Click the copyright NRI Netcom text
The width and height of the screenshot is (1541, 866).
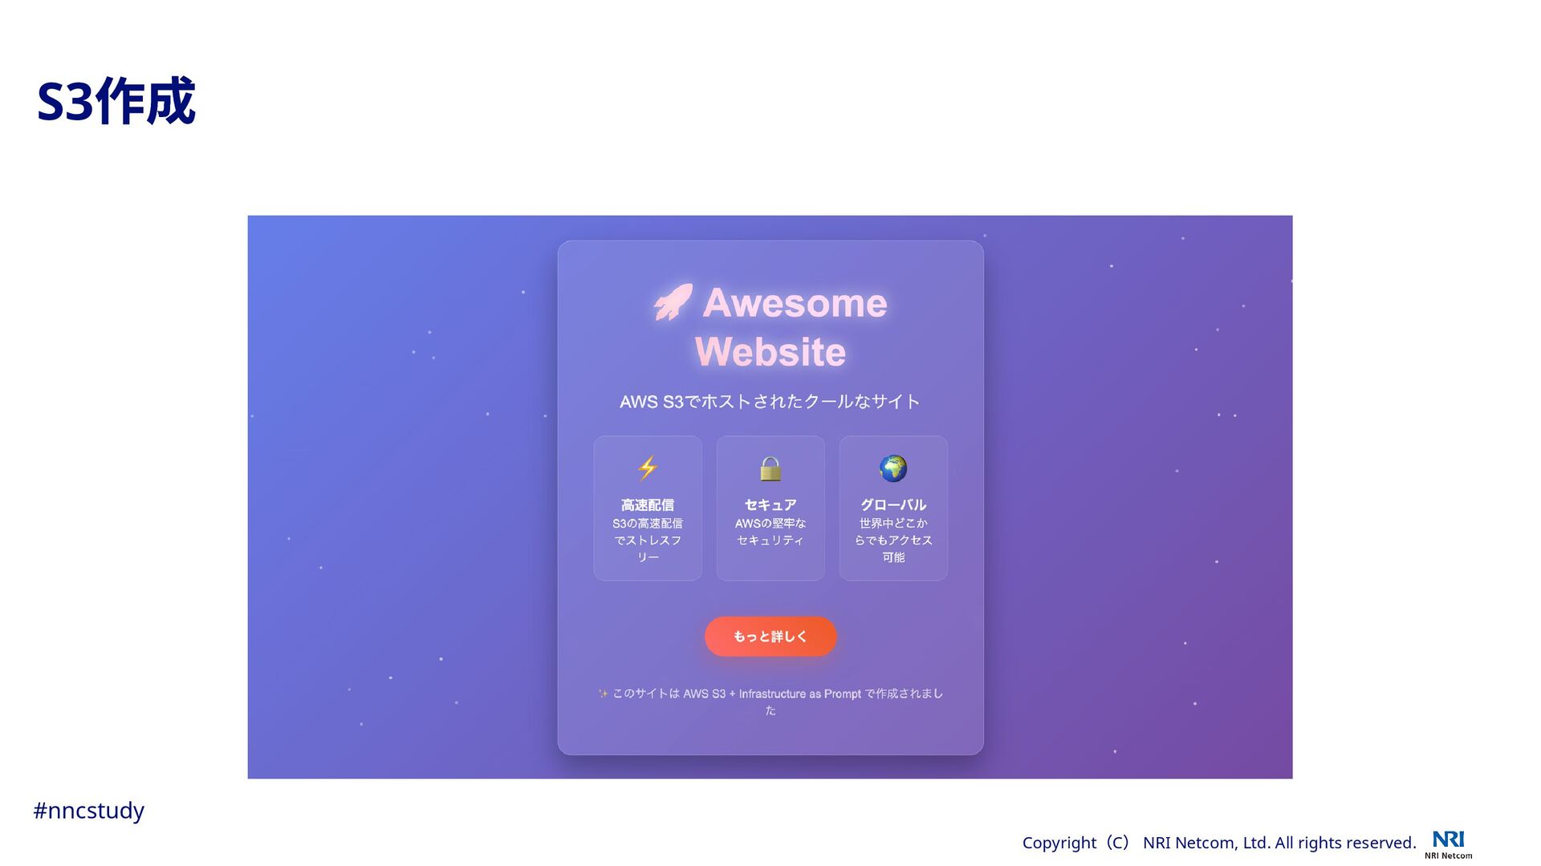(1219, 843)
